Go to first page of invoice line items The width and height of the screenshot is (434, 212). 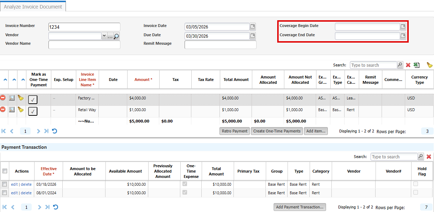[4, 131]
